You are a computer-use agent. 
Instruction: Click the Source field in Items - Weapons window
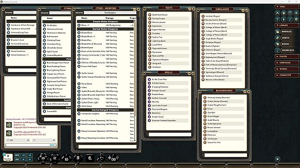[110, 12]
